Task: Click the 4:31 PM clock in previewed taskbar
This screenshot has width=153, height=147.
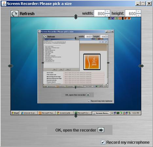Action: [x=136, y=113]
